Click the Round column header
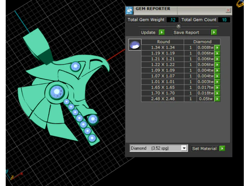Viewport: 249px width, 186px height. click(x=163, y=42)
